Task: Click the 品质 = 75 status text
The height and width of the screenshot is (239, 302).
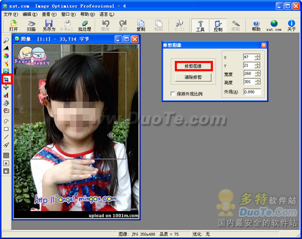Action: pyautogui.click(x=169, y=235)
